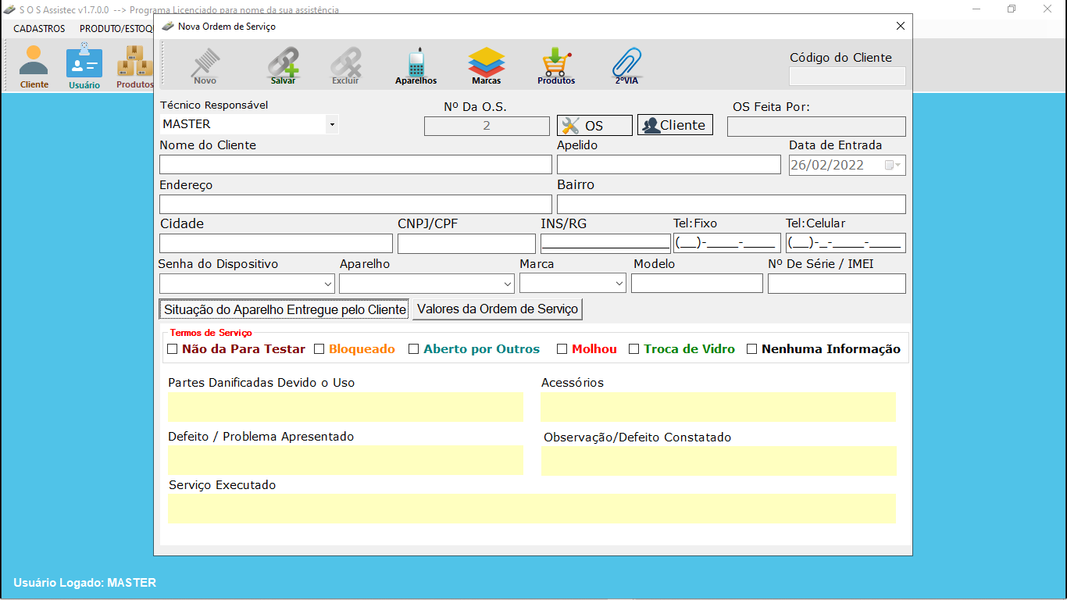The width and height of the screenshot is (1067, 600).
Task: Click the OS search button
Action: pos(594,126)
